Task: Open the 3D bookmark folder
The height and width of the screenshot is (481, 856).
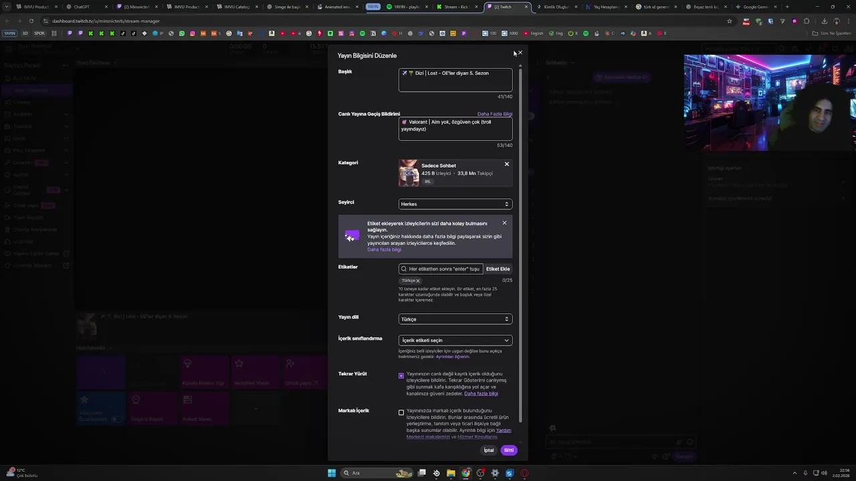Action: pos(25,33)
